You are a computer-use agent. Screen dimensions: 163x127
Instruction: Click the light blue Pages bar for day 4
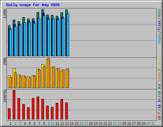tap(25, 39)
